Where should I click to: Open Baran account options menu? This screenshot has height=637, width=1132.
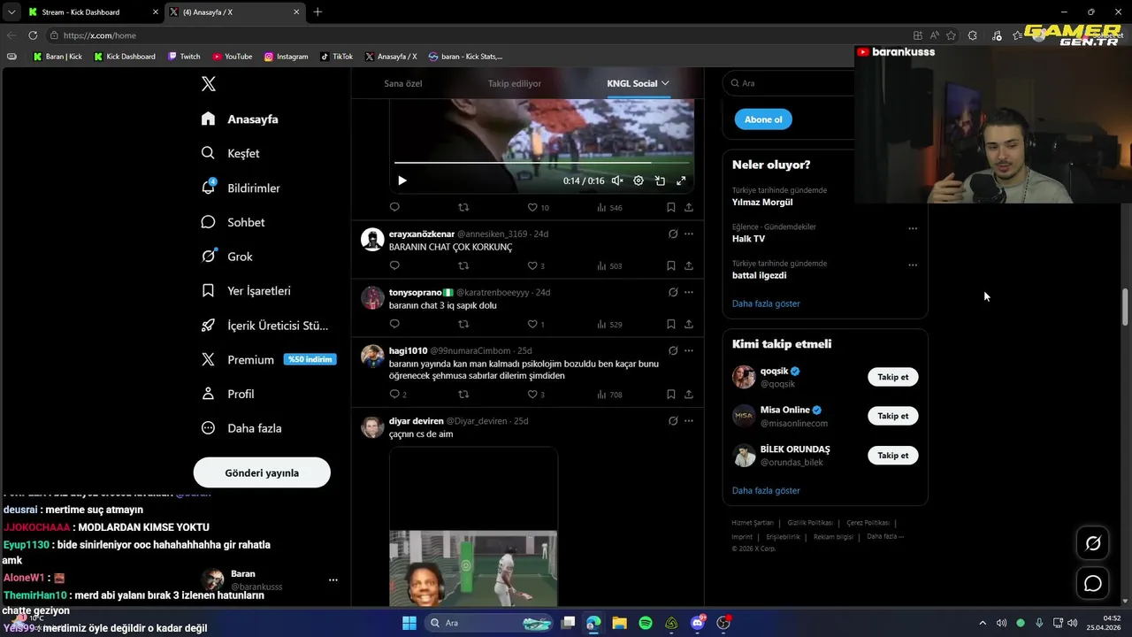(333, 580)
